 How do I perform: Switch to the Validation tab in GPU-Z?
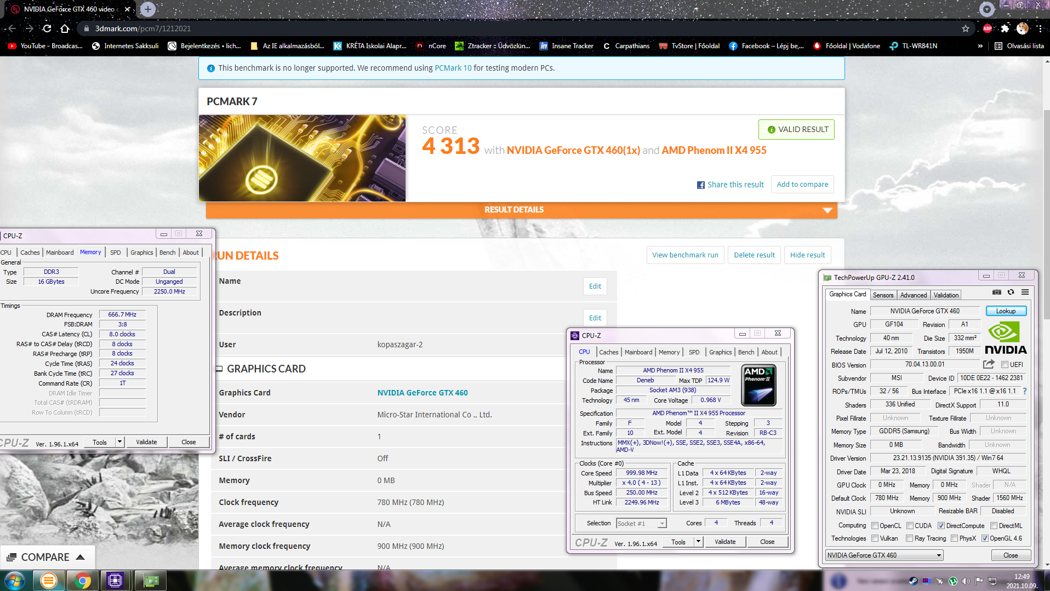tap(946, 295)
